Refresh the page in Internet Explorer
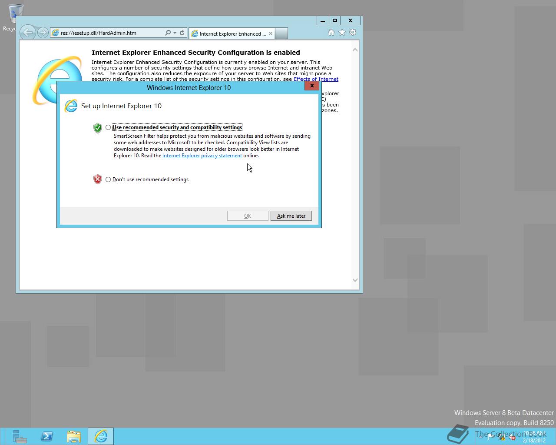This screenshot has width=556, height=445. [x=182, y=33]
